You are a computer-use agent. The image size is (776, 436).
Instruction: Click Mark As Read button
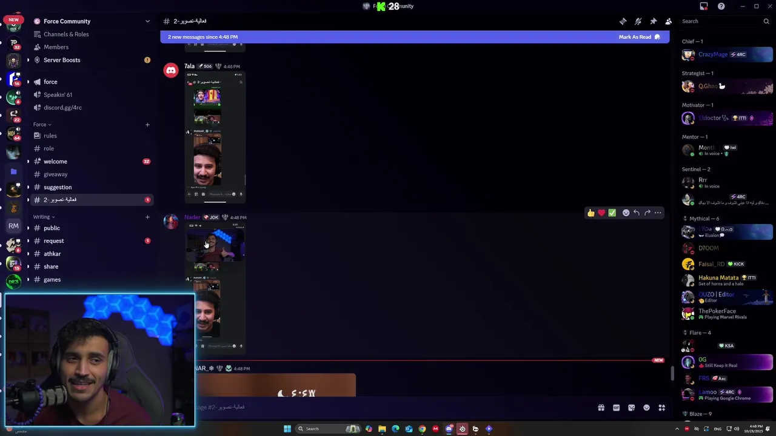point(639,37)
